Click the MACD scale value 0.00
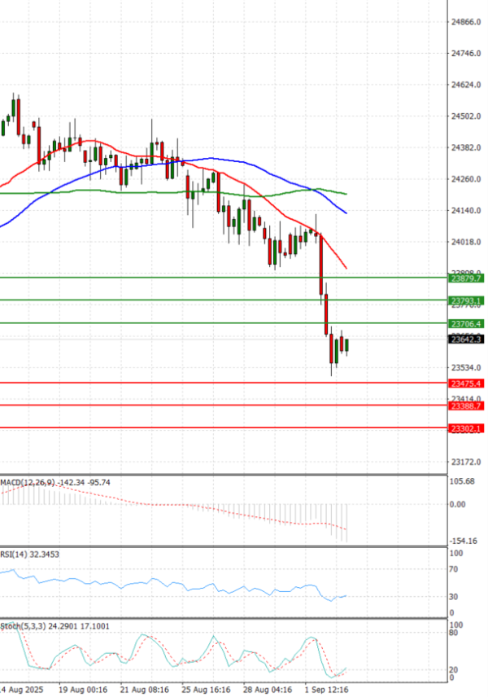488x697 pixels. pos(457,505)
